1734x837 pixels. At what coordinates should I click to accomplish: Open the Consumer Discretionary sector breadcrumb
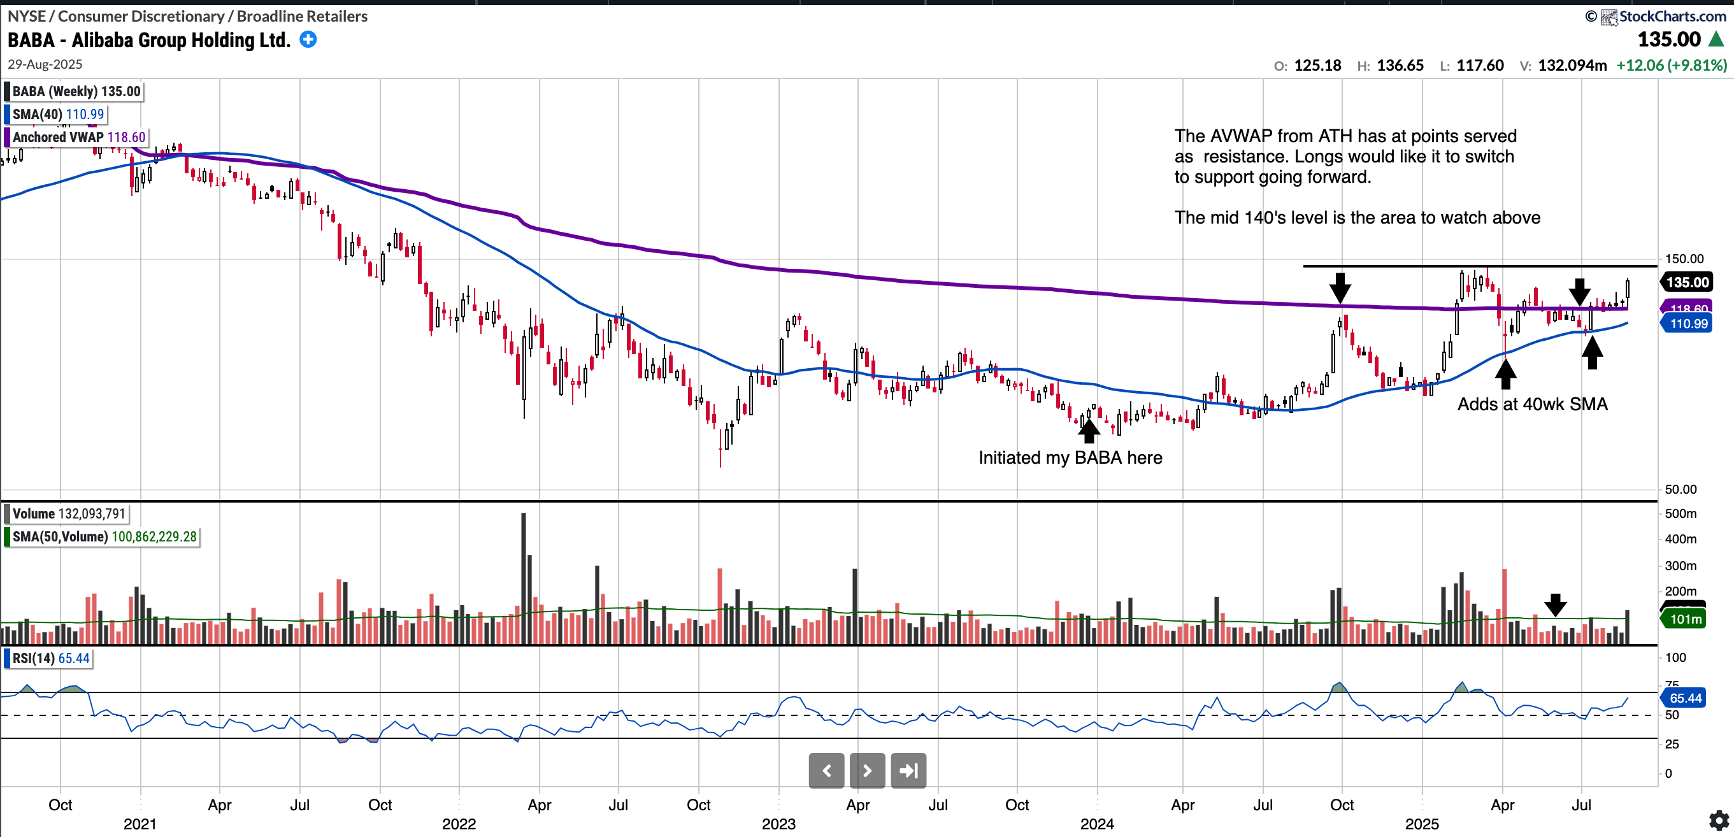(141, 16)
